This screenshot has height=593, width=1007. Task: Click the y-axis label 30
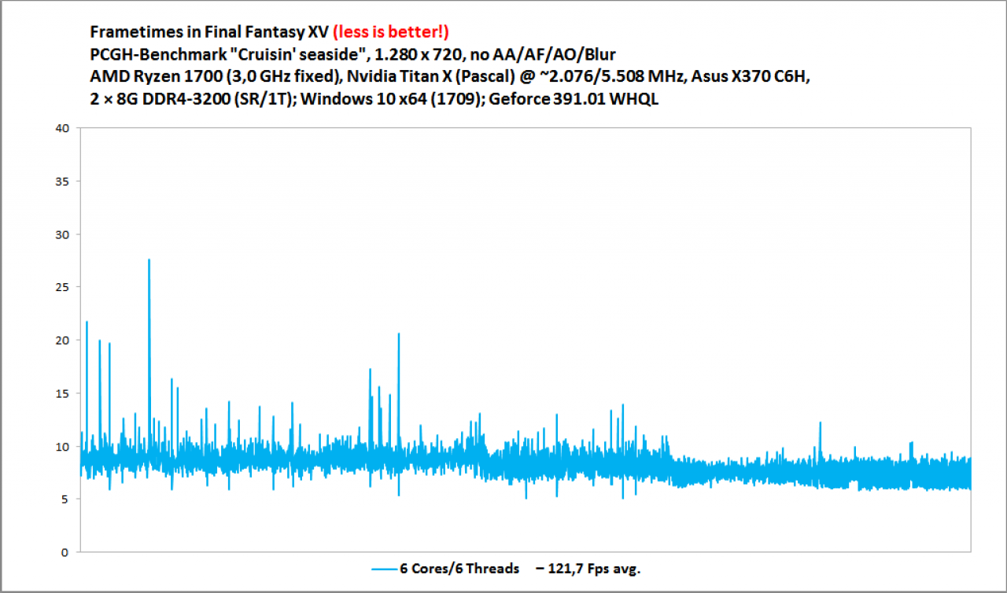click(62, 234)
